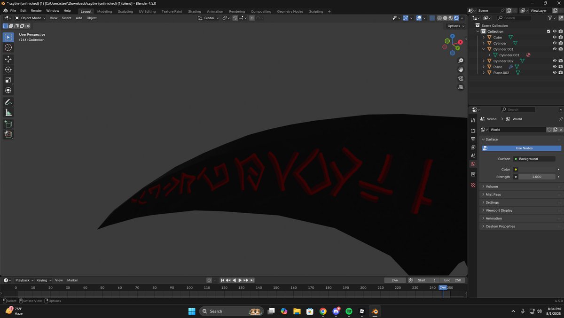Switch to the Shading workspace tab
This screenshot has height=318, width=564.
[x=194, y=11]
